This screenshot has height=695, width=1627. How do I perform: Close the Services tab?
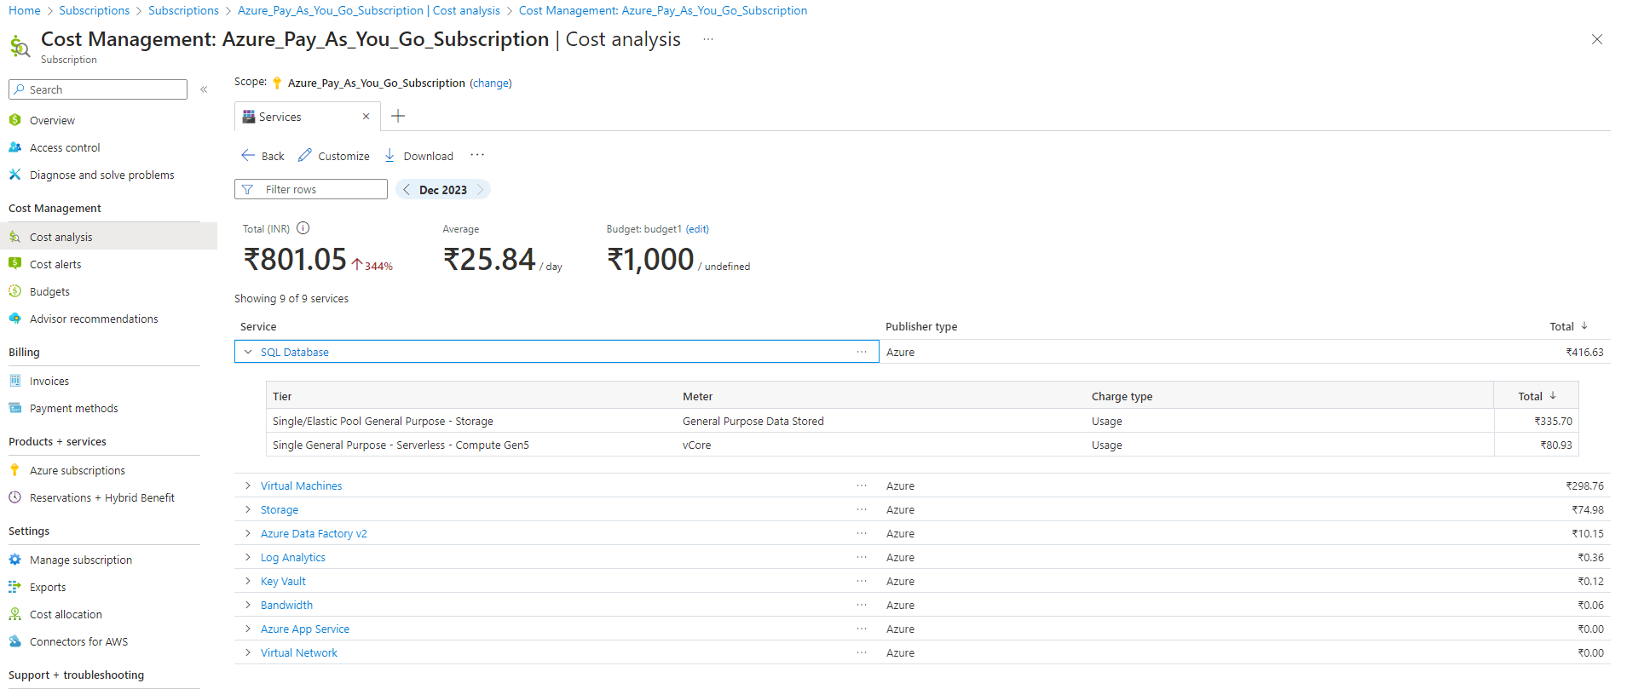pos(366,117)
